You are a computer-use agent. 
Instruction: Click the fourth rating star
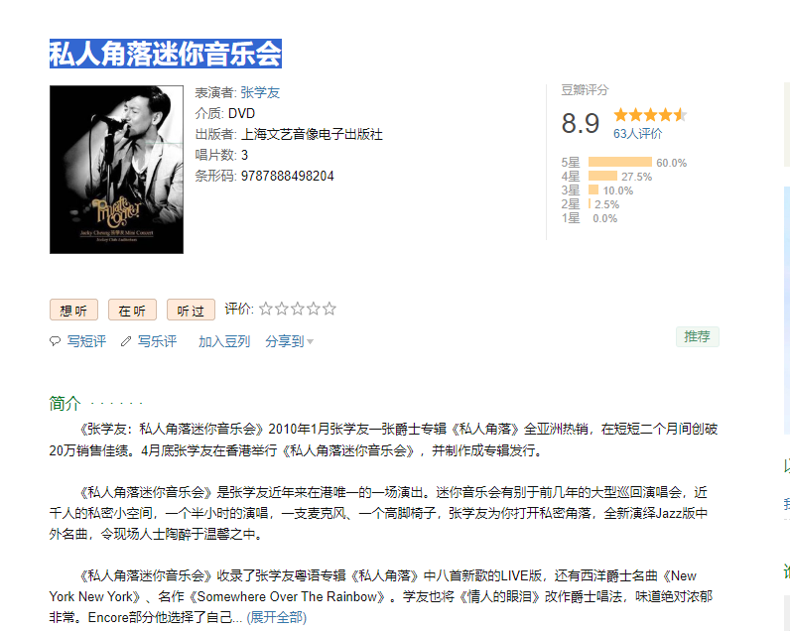(314, 309)
